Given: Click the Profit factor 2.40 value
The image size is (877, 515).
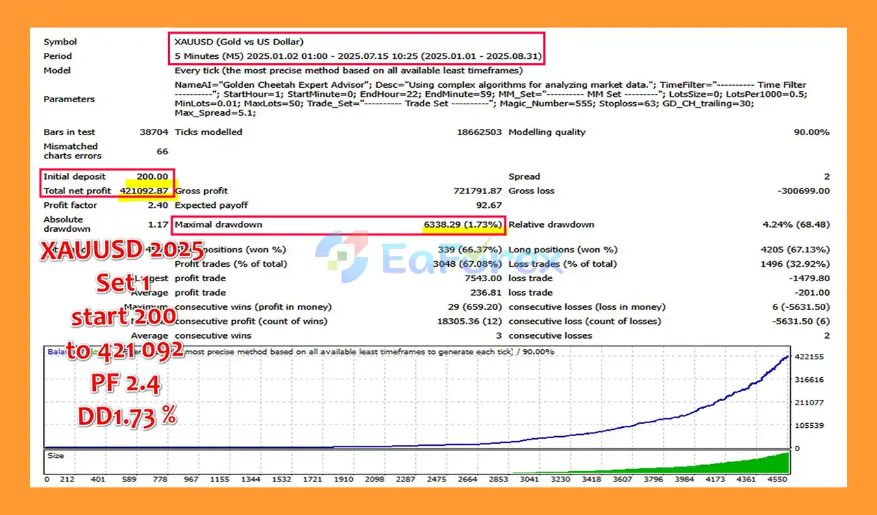Looking at the screenshot, I should click(158, 206).
